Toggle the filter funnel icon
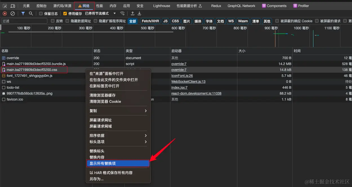352x187 pixels. (23, 14)
